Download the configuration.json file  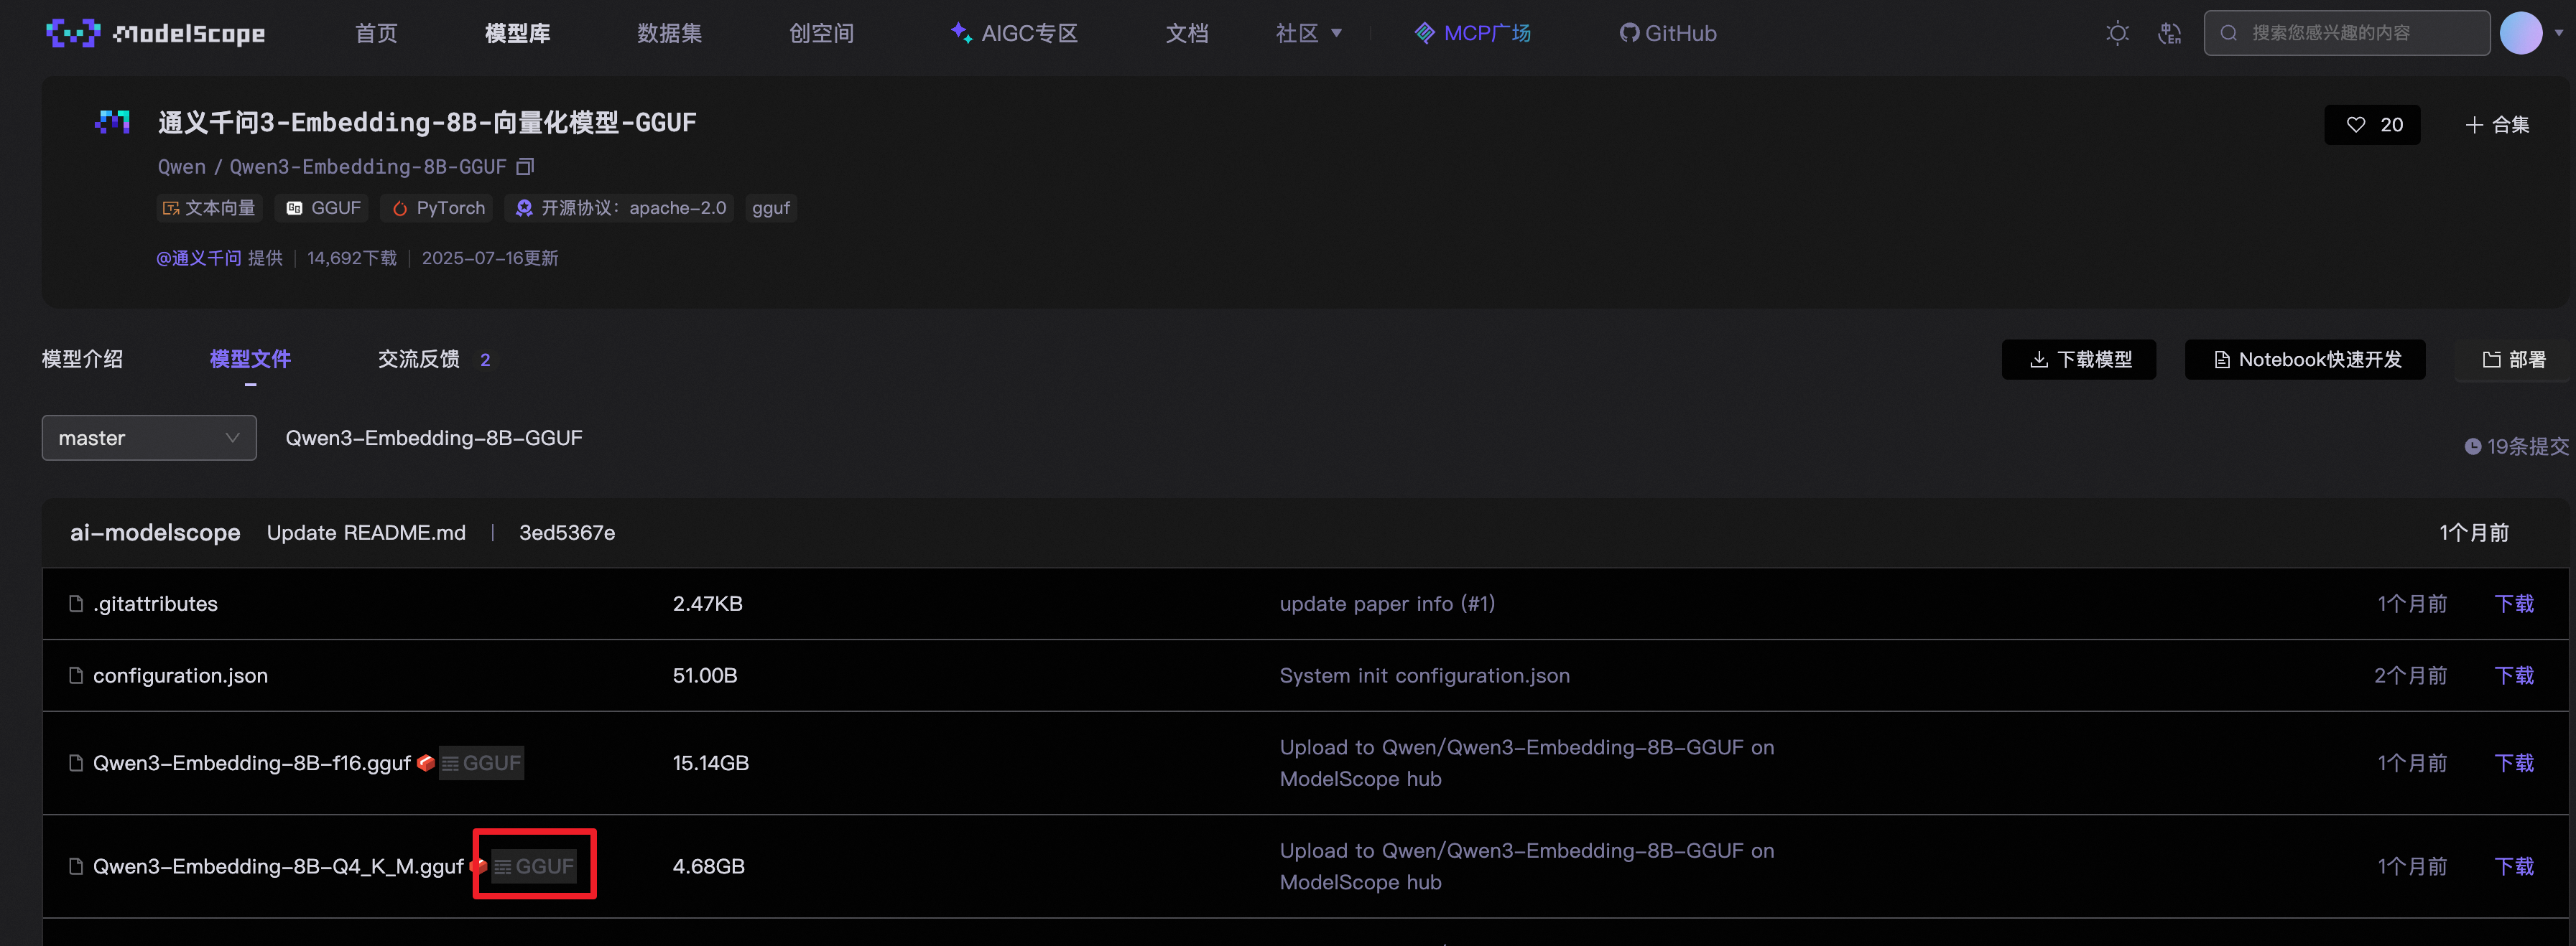pos(2514,675)
